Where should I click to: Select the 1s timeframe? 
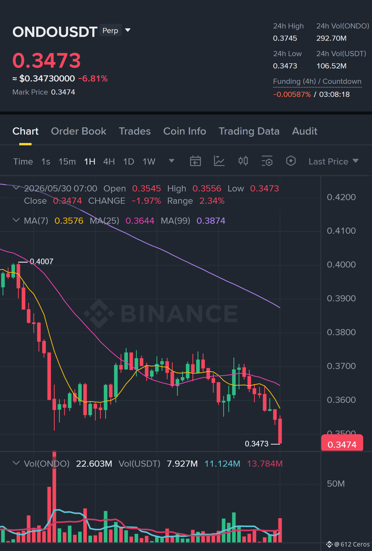46,162
